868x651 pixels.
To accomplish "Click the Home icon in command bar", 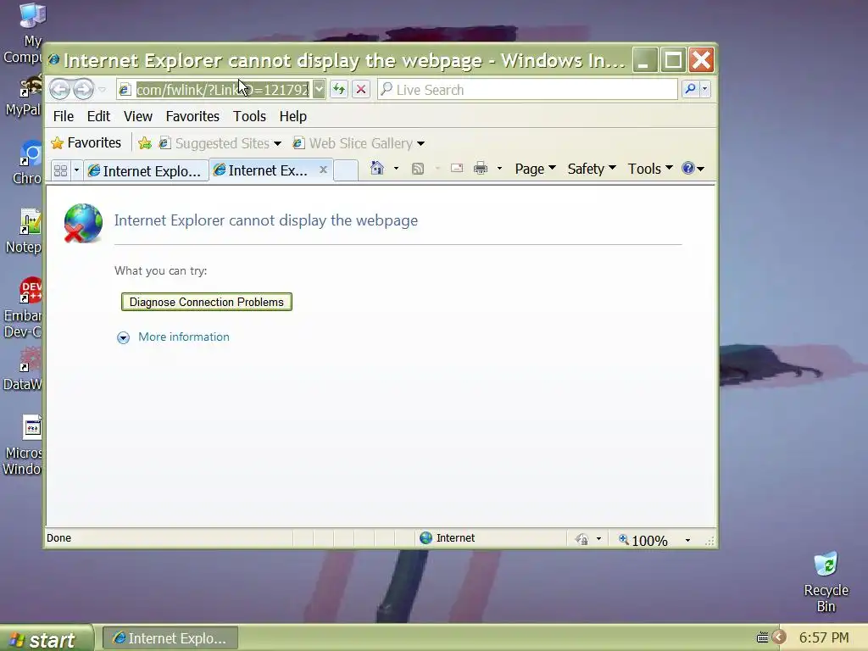I will pyautogui.click(x=377, y=168).
